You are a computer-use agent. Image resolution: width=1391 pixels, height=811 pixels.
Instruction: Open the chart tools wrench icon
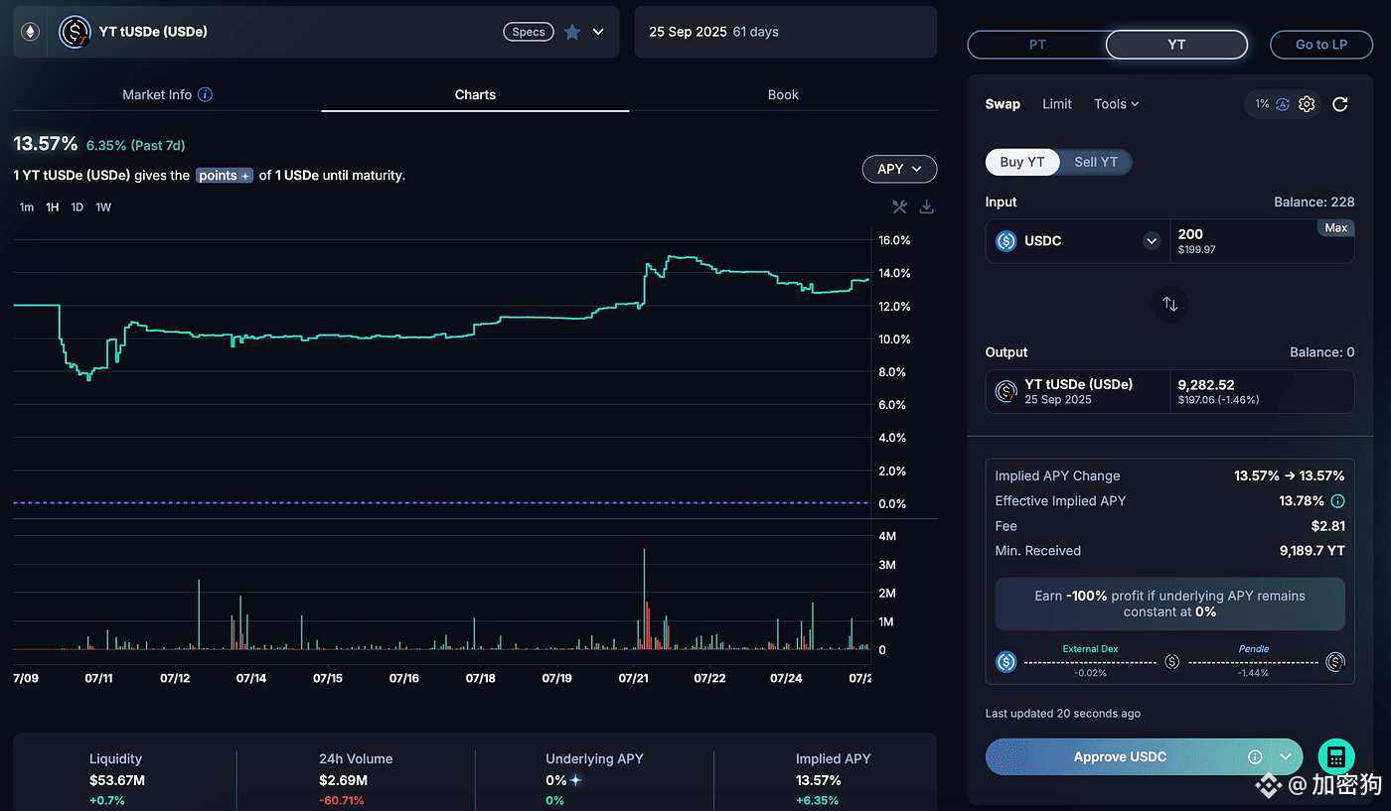click(x=899, y=206)
